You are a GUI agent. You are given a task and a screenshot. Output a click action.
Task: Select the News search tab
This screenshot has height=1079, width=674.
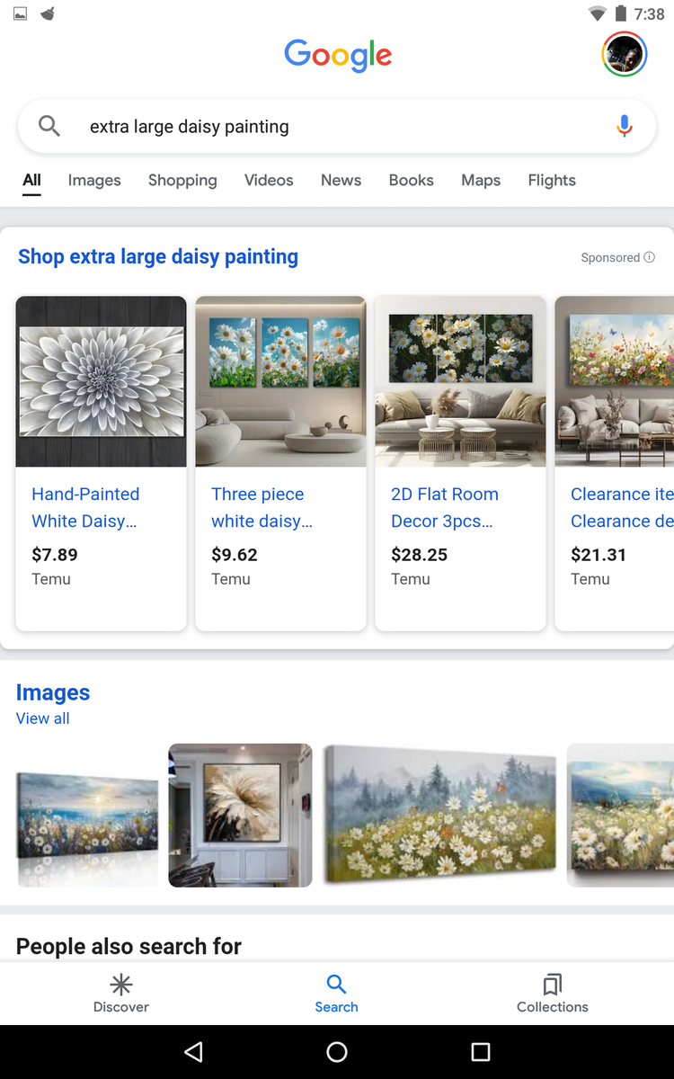[x=341, y=180]
